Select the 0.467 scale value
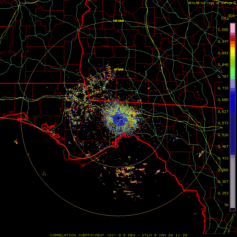This screenshot has height=237, width=237. tap(223, 147)
